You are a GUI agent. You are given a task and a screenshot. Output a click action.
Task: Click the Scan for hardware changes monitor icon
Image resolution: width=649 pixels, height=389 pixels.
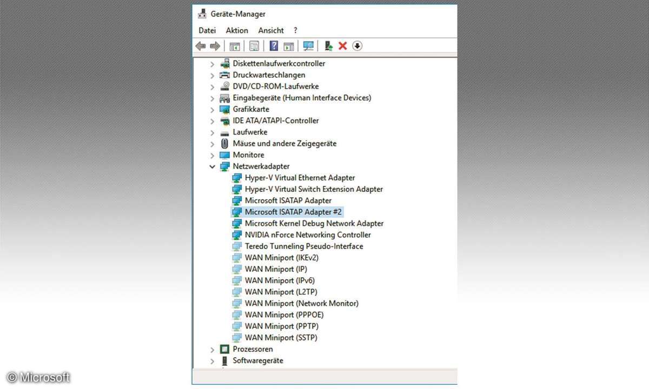click(308, 46)
